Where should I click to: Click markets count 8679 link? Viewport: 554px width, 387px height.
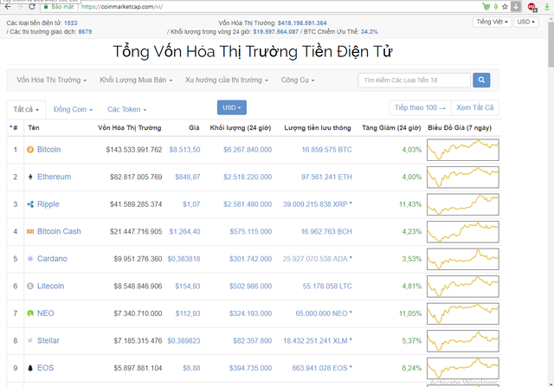85,31
